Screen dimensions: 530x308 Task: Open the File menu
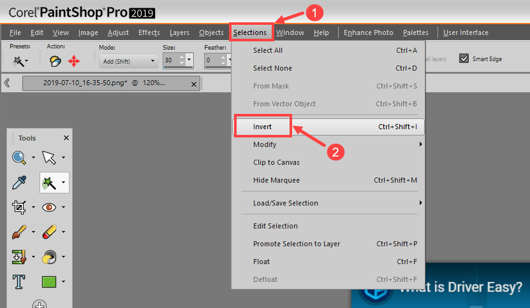click(15, 32)
